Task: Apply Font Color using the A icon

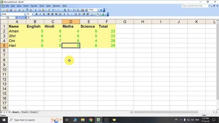Action: [103, 14]
